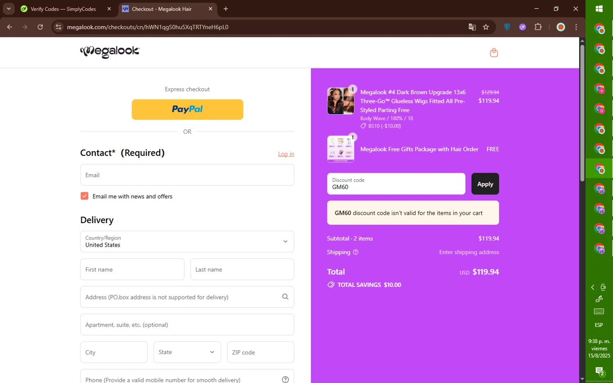Click the browser back arrow
The image size is (613, 383).
pyautogui.click(x=10, y=27)
